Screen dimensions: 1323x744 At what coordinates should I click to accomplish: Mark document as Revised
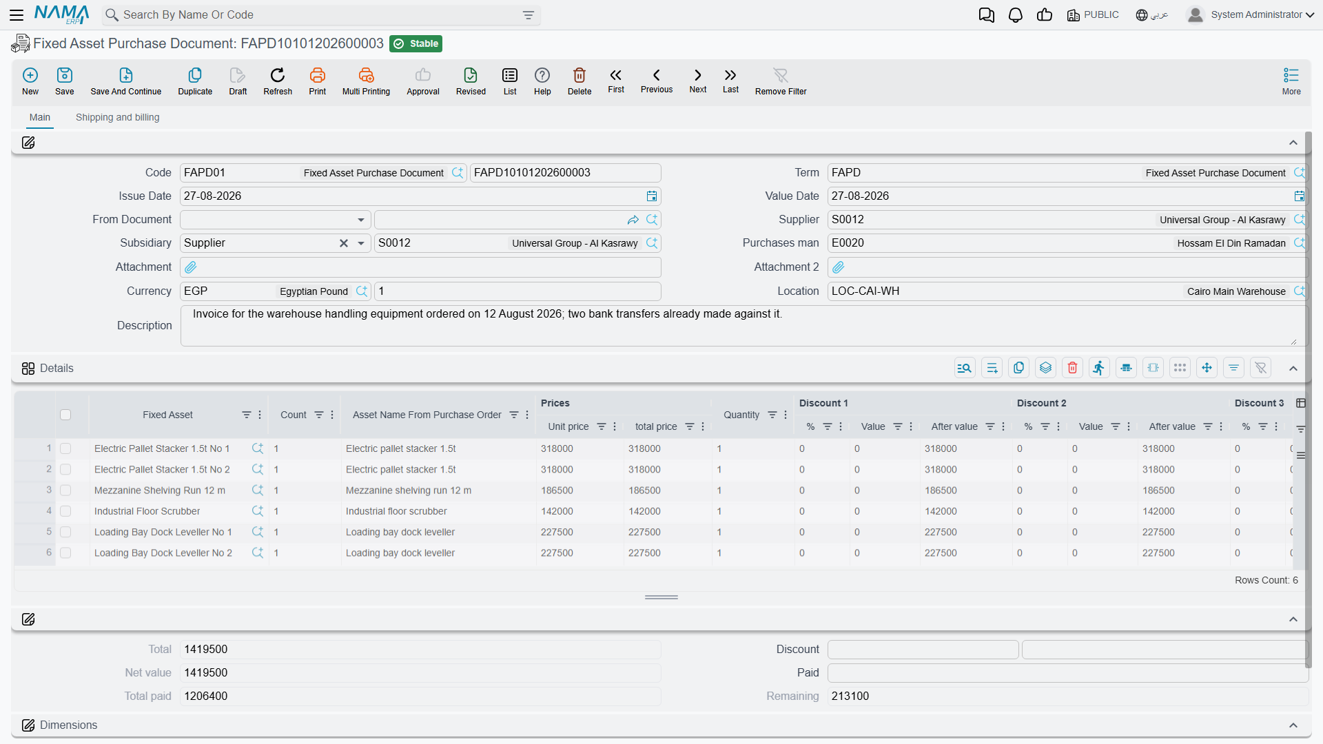point(471,81)
